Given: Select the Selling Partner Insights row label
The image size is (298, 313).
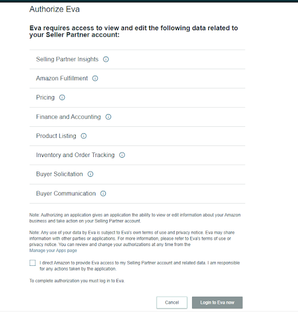Looking at the screenshot, I should pos(68,59).
